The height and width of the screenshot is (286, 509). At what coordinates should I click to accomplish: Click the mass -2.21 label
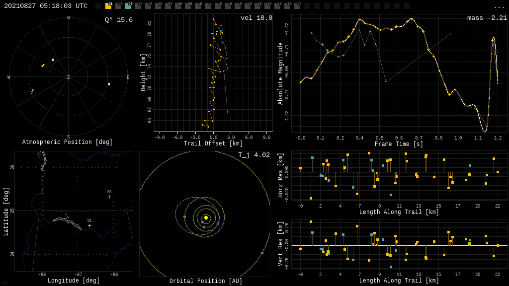click(487, 18)
